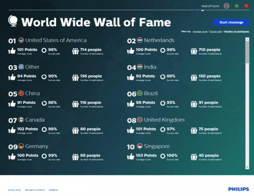Click the United States of America flag icon
The height and width of the screenshot is (196, 254).
point(21,40)
